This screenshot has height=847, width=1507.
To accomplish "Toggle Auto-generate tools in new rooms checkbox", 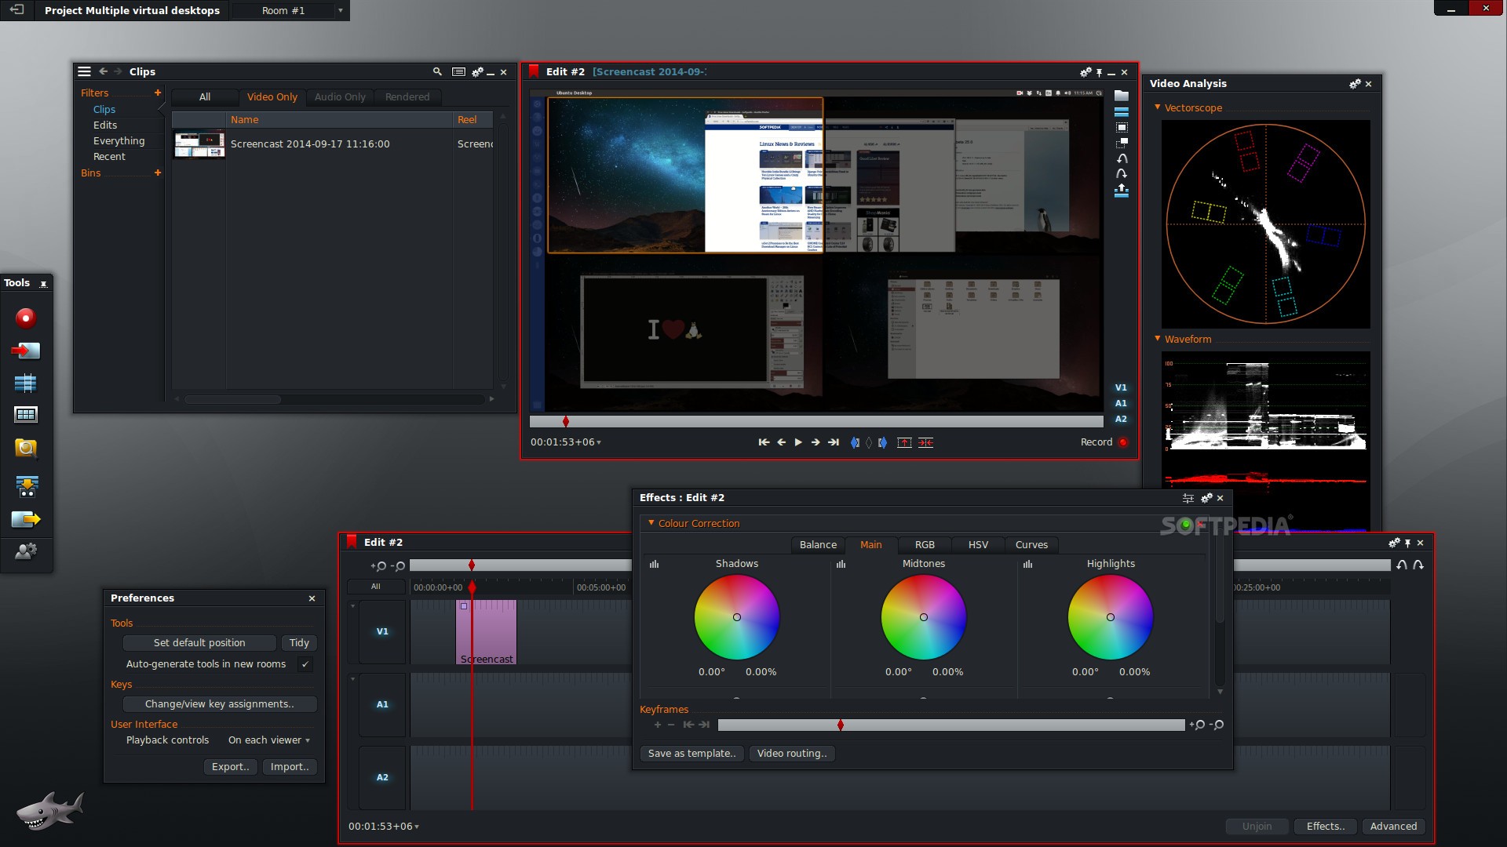I will tap(305, 664).
